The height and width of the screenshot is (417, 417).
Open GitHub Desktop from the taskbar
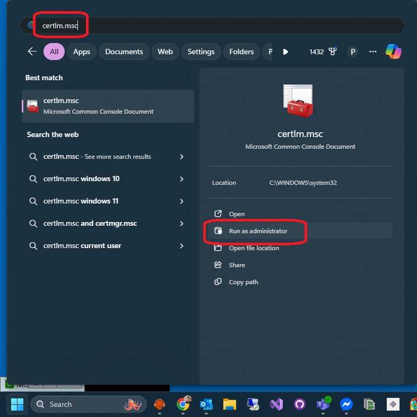pos(300,404)
